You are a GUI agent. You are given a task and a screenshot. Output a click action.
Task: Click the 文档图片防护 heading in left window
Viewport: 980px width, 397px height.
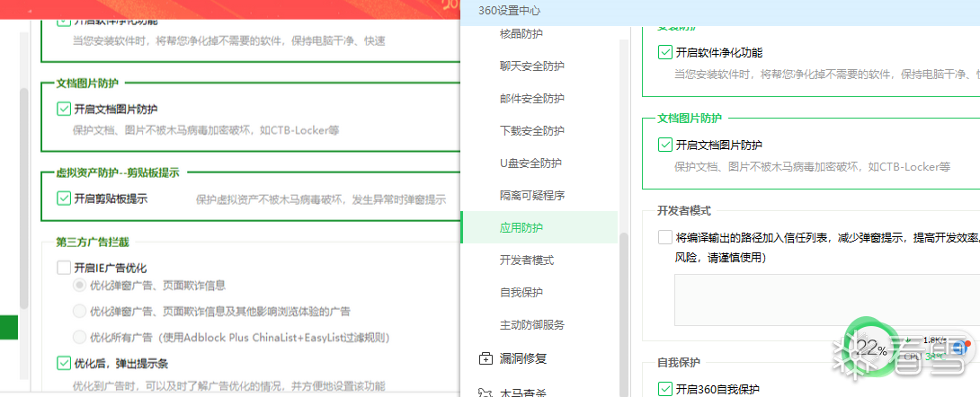click(87, 83)
